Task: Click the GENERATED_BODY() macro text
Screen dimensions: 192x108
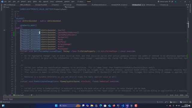Action: pyautogui.click(x=28, y=25)
